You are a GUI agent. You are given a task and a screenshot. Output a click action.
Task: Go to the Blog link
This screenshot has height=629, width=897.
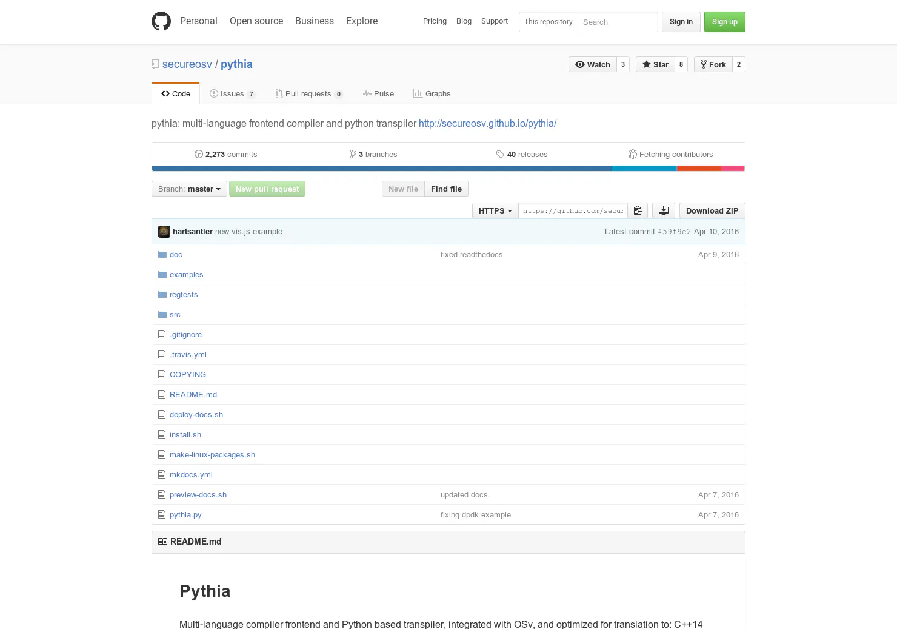pos(464,21)
